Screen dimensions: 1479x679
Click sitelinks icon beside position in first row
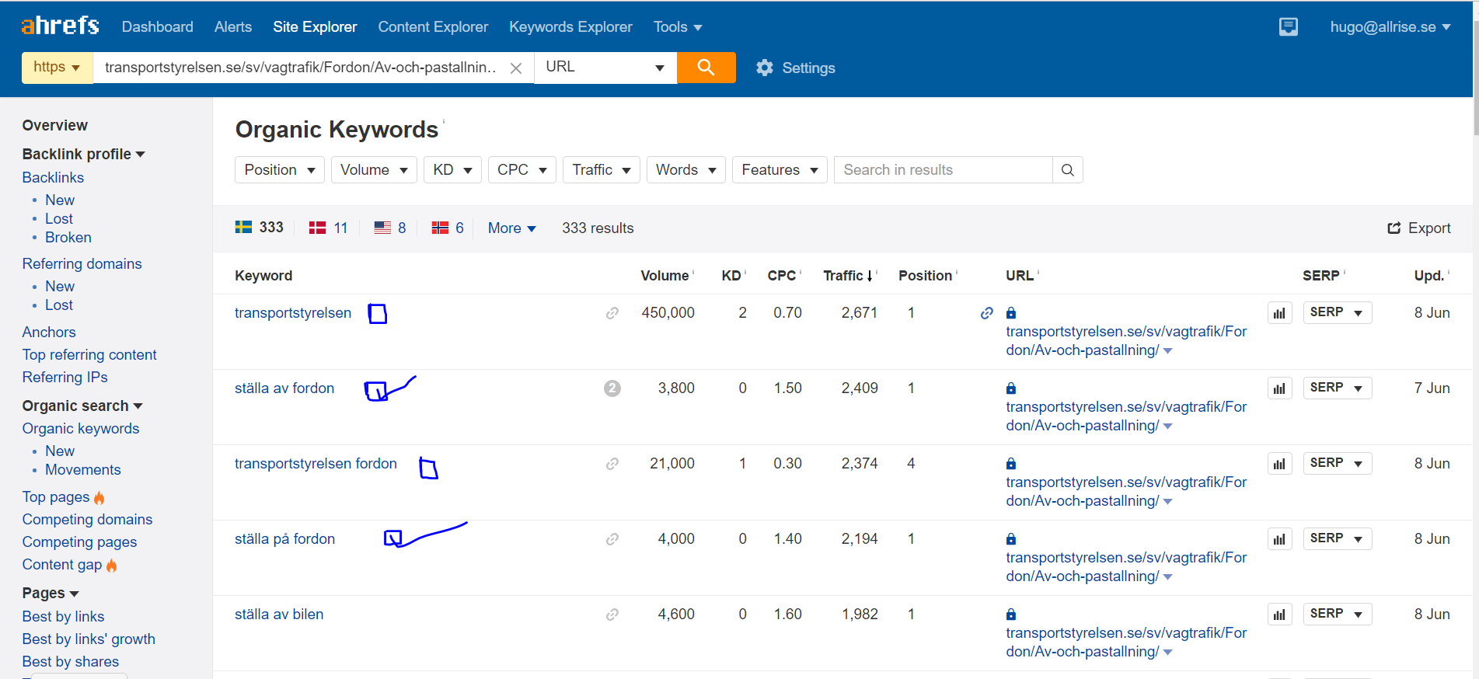pos(987,313)
